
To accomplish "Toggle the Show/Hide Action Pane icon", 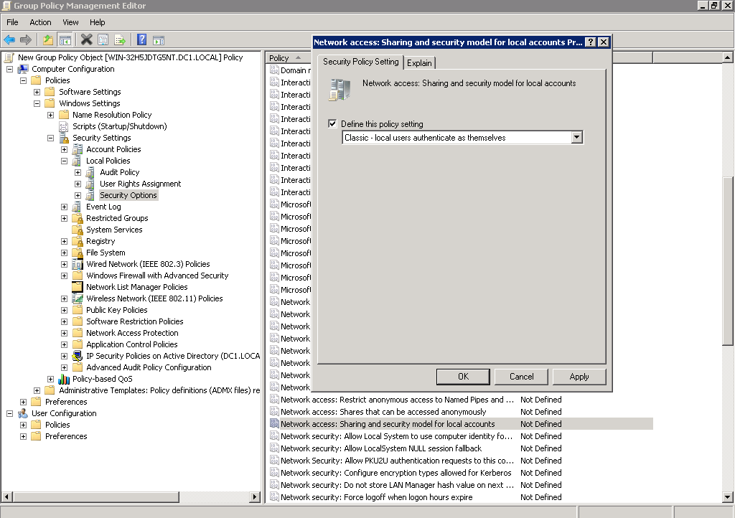I will 159,40.
